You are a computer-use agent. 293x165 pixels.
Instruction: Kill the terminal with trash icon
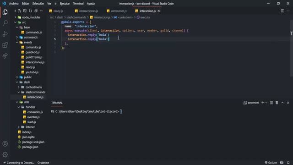click(x=277, y=103)
